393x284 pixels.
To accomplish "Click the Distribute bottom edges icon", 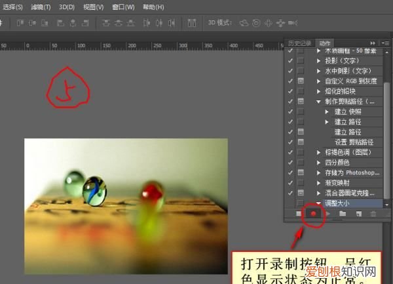I will (x=130, y=23).
